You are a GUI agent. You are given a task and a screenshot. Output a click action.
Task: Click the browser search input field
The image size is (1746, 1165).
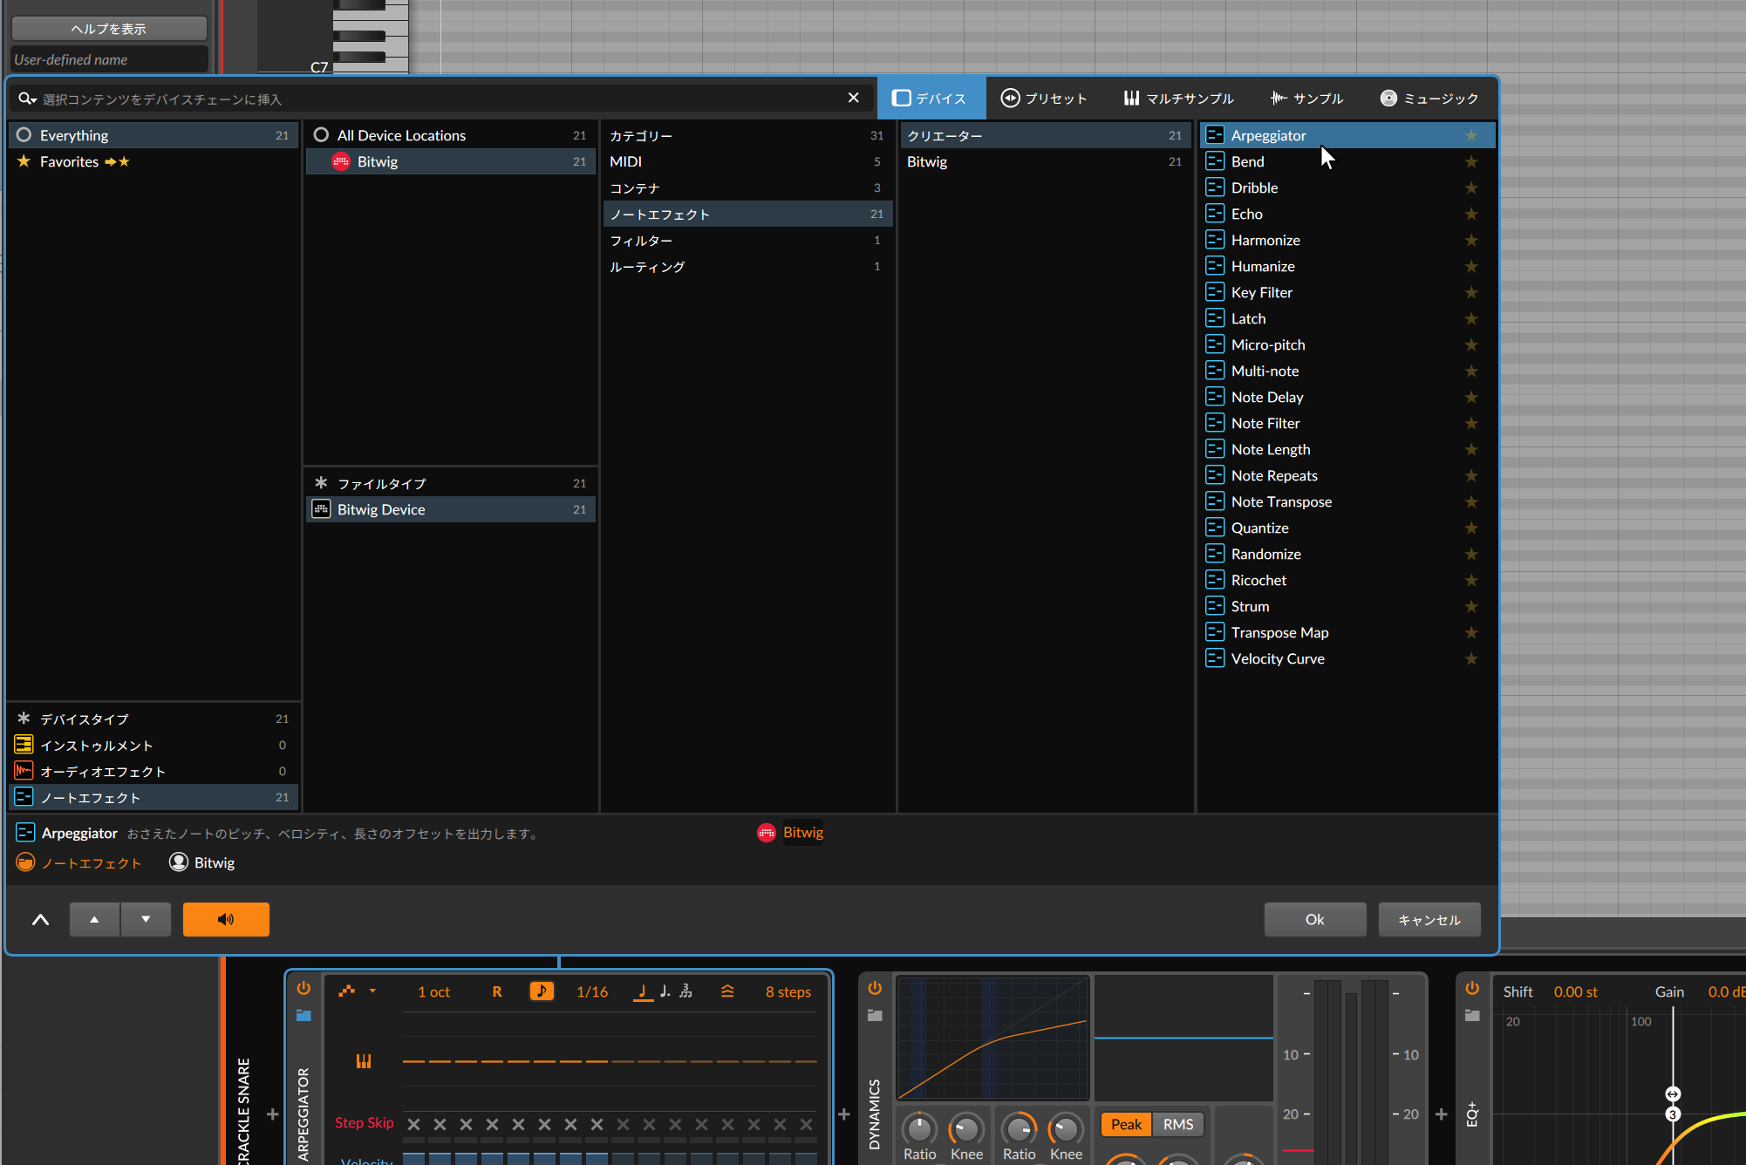[440, 99]
